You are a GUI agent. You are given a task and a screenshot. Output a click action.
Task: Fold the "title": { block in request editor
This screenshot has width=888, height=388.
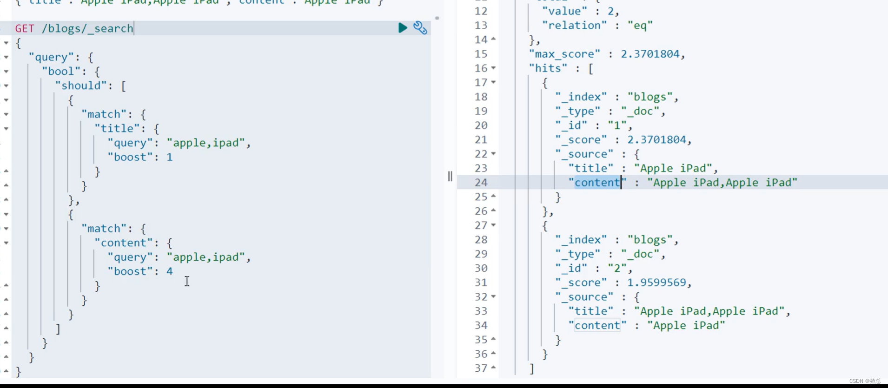6,129
